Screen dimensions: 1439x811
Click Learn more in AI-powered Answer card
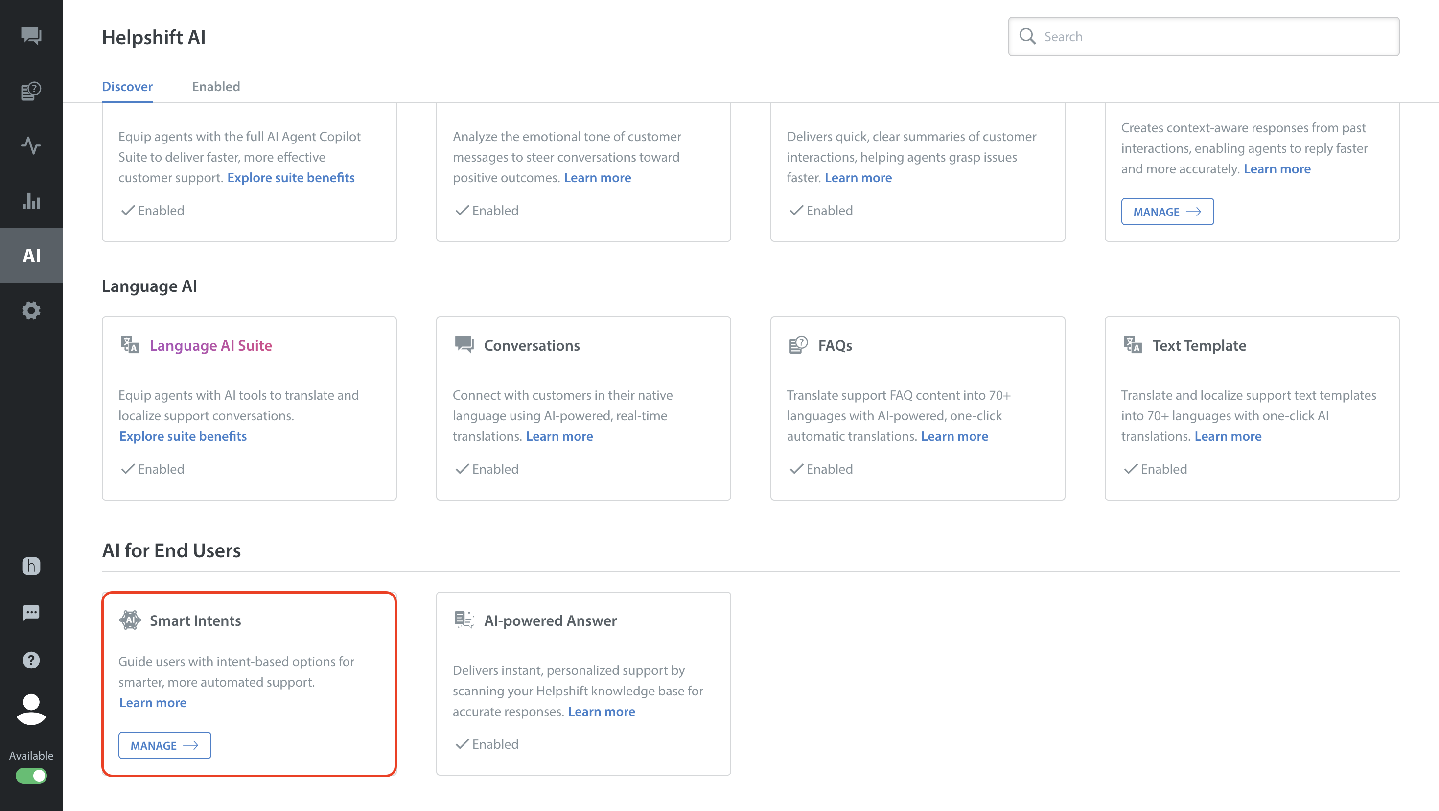pyautogui.click(x=601, y=711)
